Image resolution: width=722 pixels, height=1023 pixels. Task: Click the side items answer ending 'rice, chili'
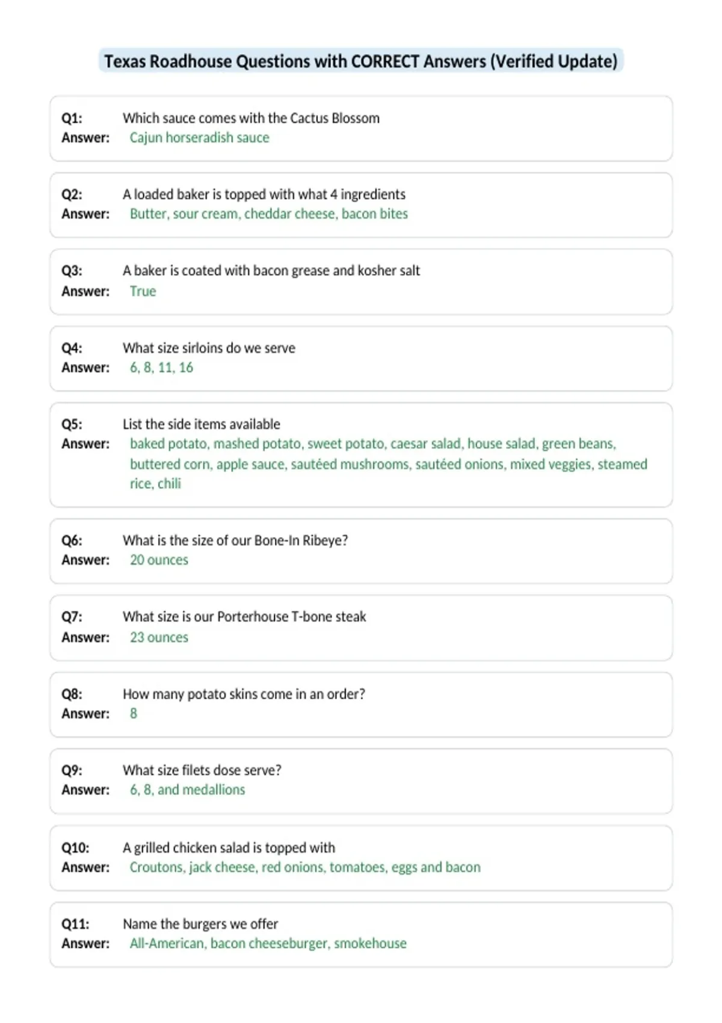tap(388, 464)
